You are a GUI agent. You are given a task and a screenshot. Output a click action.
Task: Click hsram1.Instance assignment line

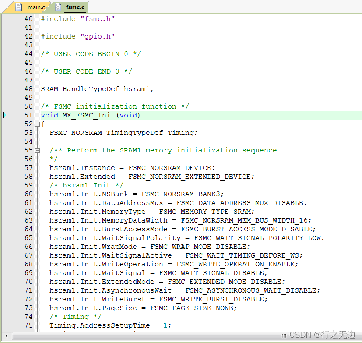(x=132, y=168)
